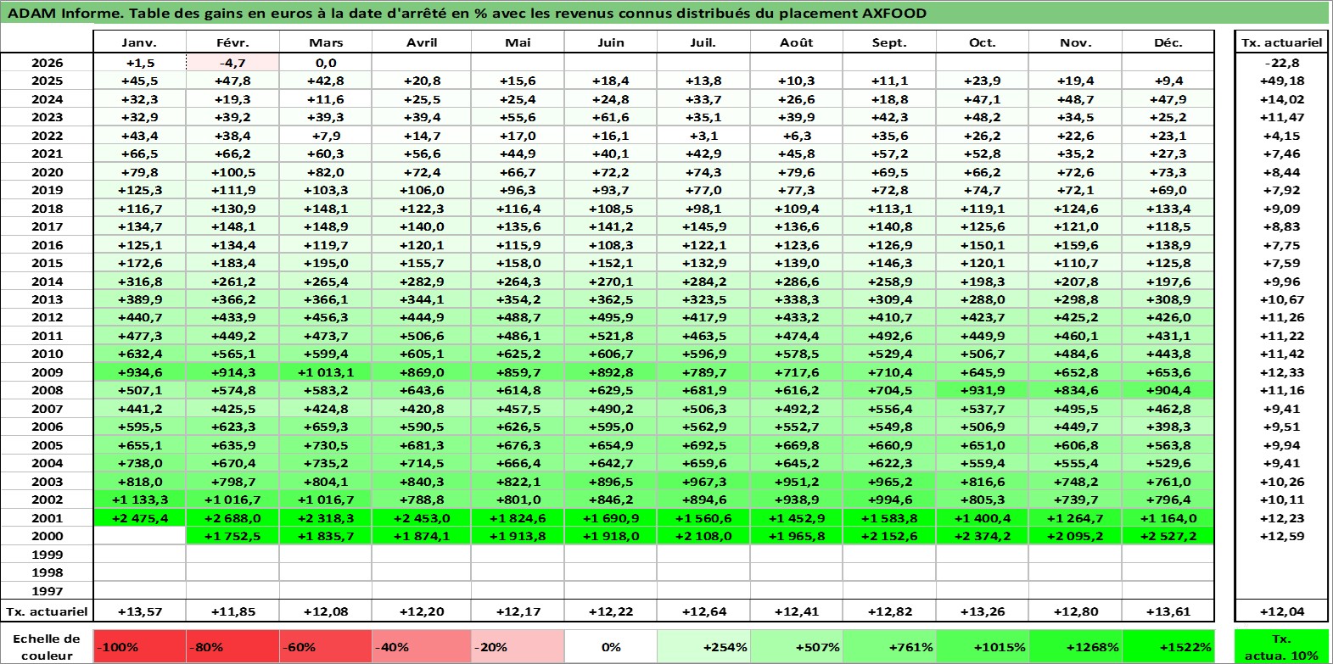
Task: Select cell +1 133,3 in 2002 row
Action: (139, 499)
